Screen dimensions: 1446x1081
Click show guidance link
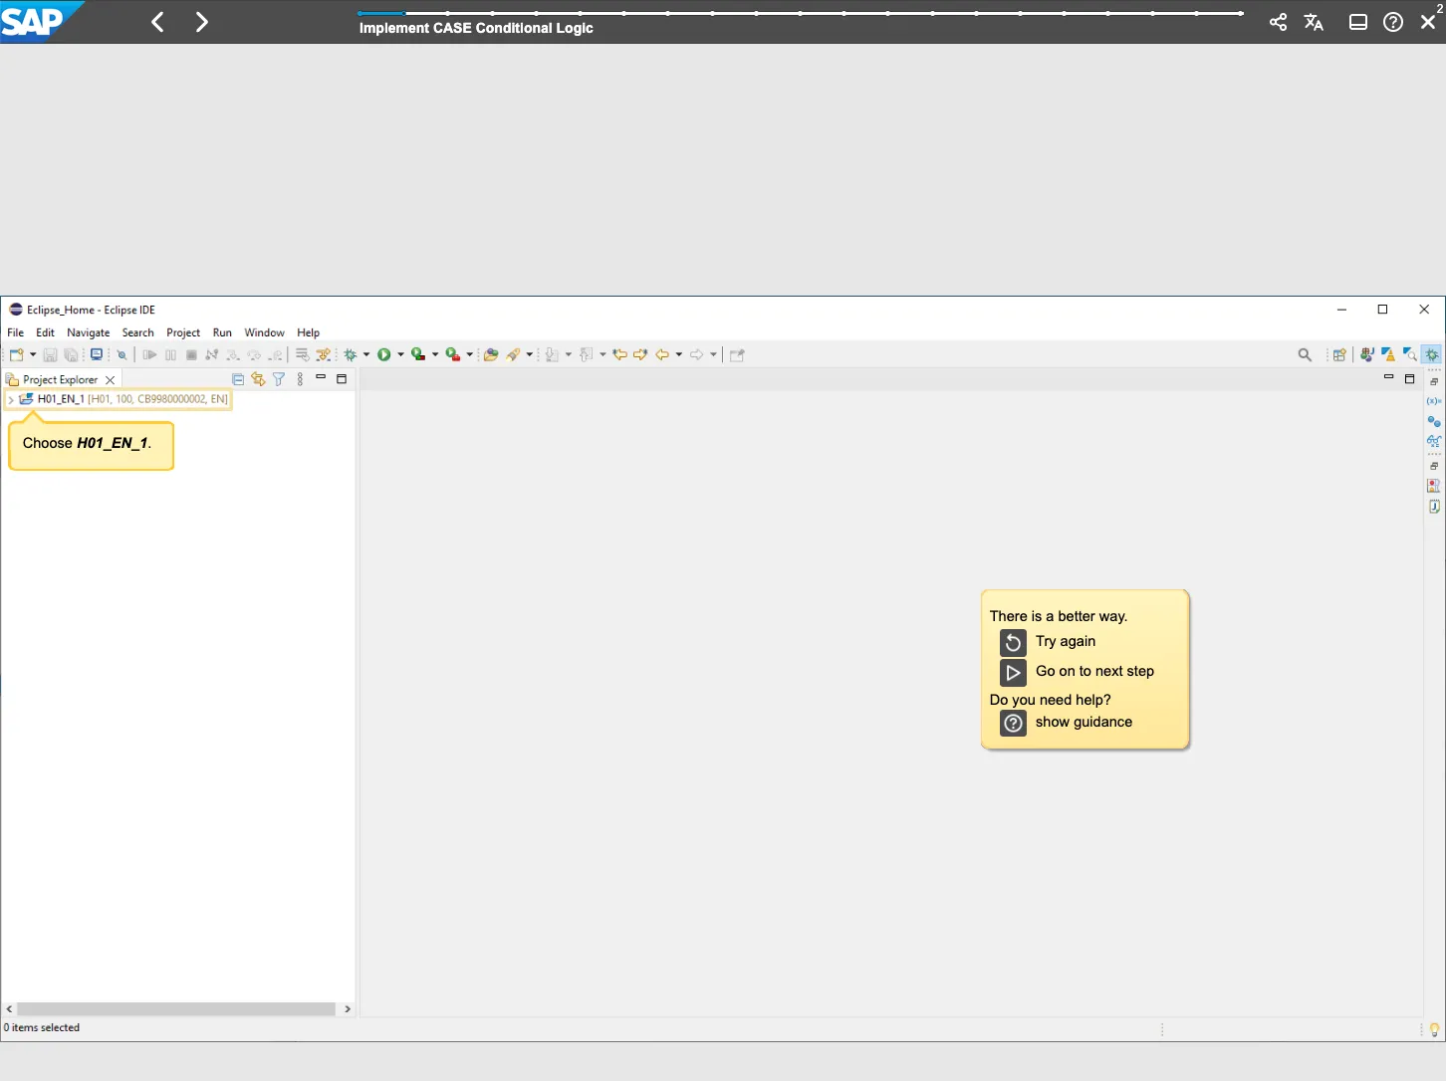[1083, 723]
